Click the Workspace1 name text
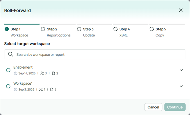 point(23,83)
